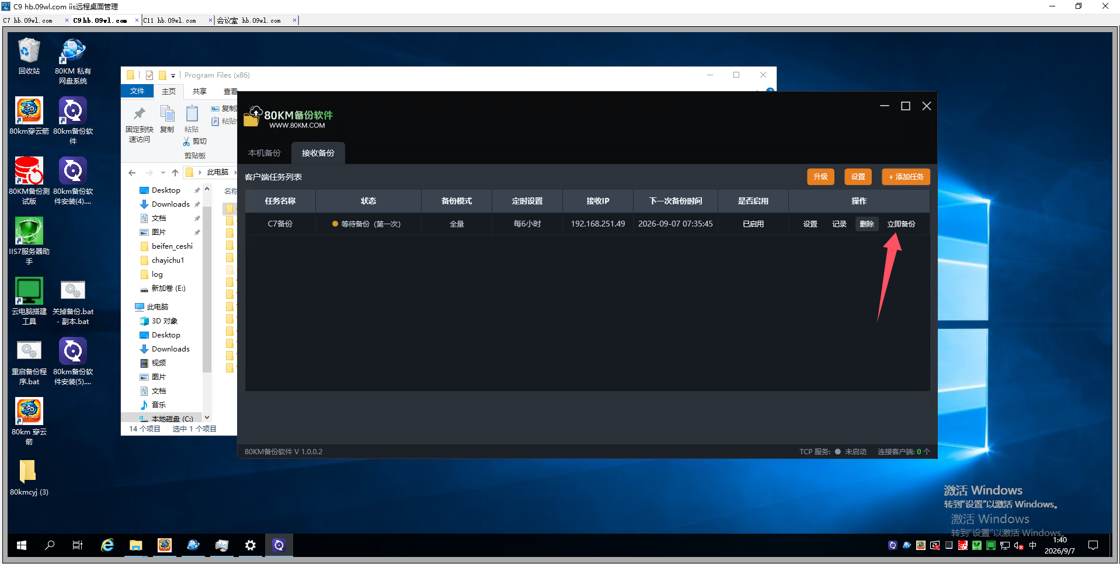
Task: Click 立即备份 for the C7备份 task
Action: point(901,224)
